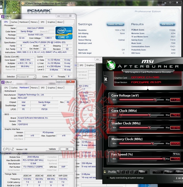This screenshot has height=187, width=183.
Task: Click the Mainboard CPU-Z window's title icon
Action: point(3,82)
